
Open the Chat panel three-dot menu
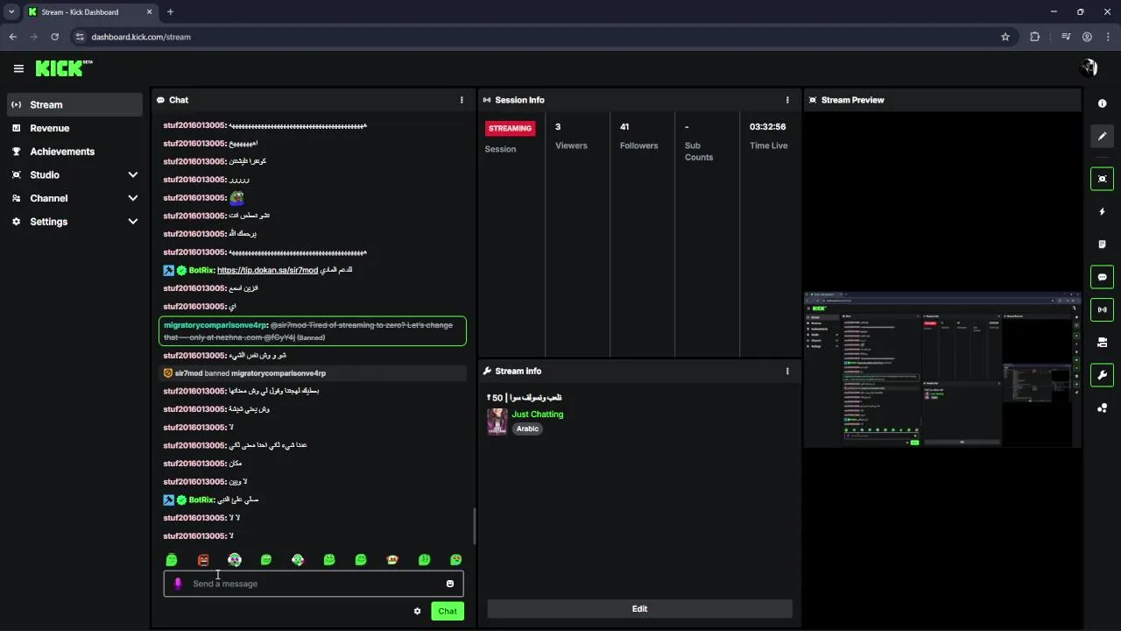(462, 100)
